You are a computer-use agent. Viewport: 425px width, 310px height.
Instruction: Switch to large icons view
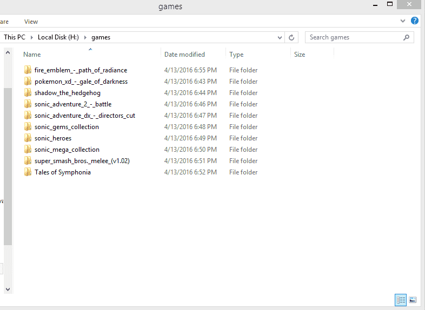[x=413, y=300]
